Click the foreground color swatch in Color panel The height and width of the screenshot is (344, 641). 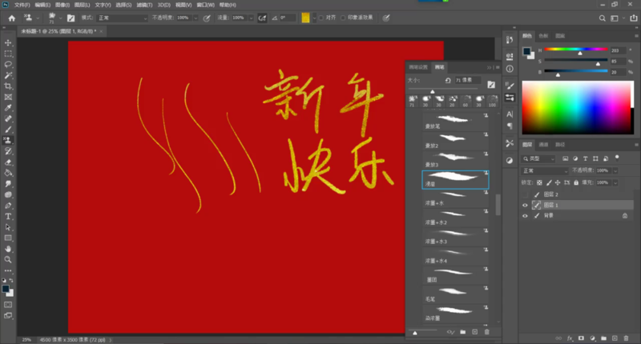tap(526, 51)
